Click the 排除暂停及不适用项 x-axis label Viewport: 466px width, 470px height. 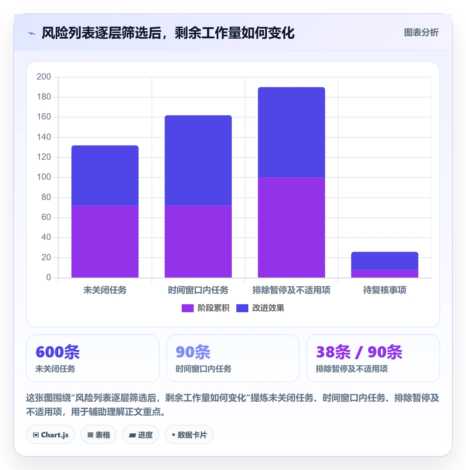click(x=291, y=290)
